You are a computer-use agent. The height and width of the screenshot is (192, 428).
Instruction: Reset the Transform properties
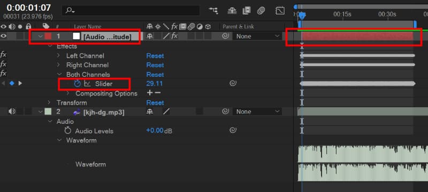pyautogui.click(x=155, y=102)
